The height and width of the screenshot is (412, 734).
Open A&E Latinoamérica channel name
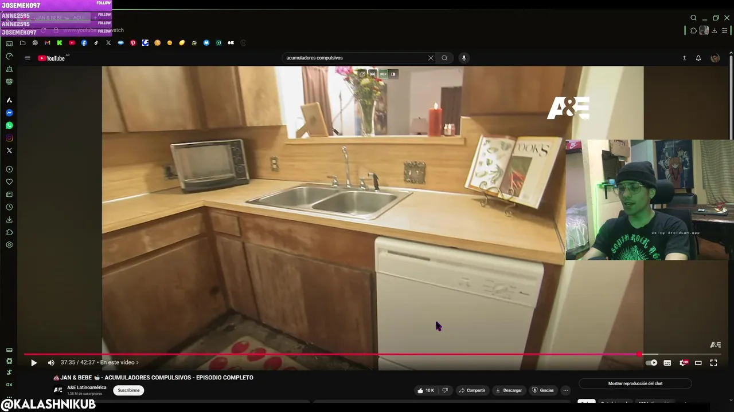click(x=87, y=387)
